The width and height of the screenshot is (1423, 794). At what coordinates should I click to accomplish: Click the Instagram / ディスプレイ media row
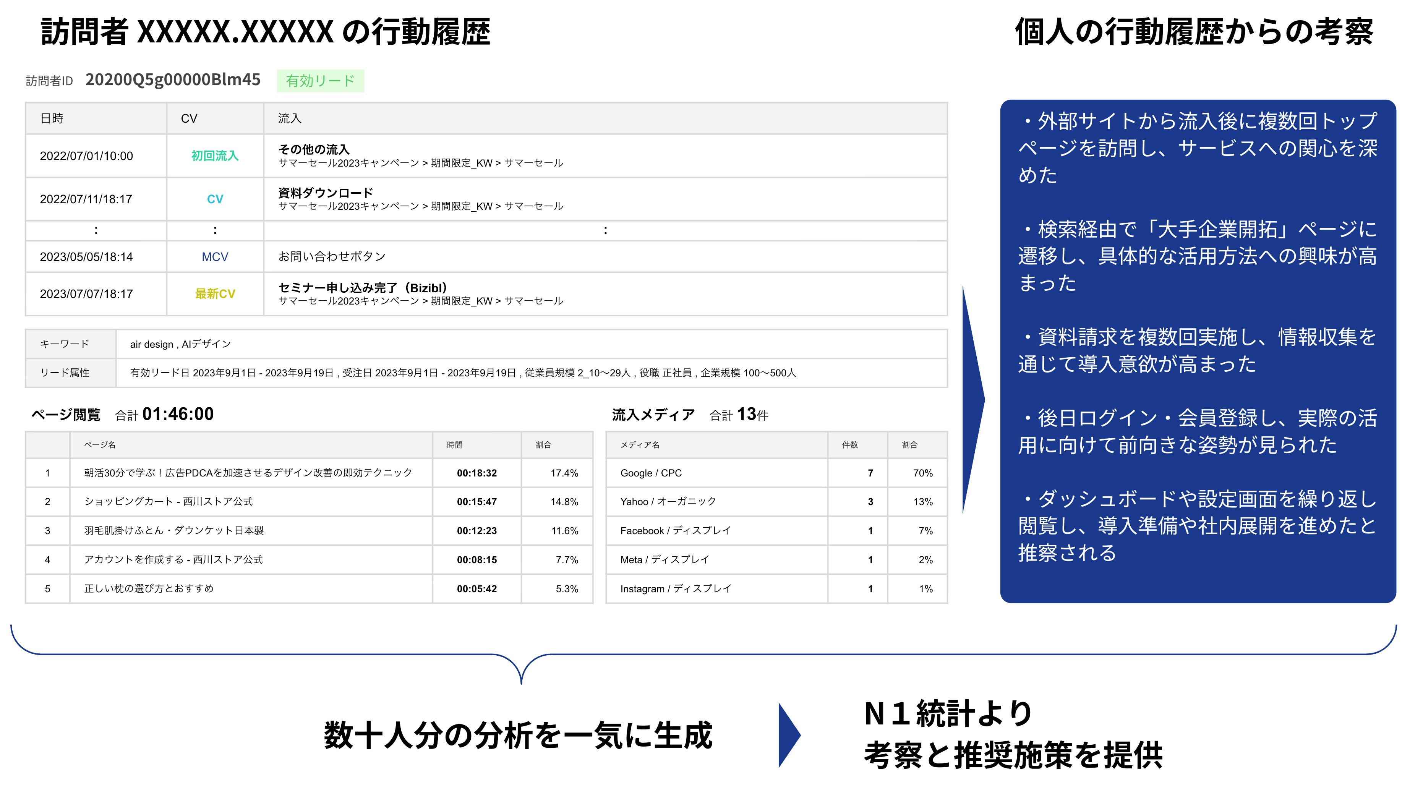pyautogui.click(x=675, y=589)
